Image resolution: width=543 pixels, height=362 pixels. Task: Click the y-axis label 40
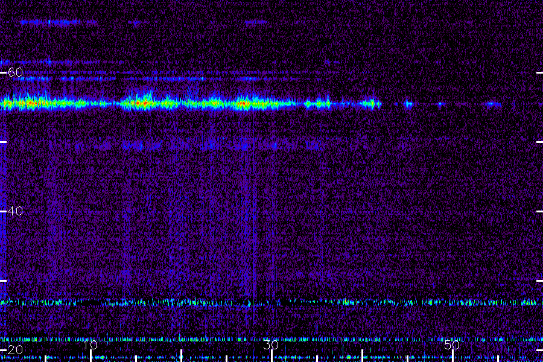15,211
